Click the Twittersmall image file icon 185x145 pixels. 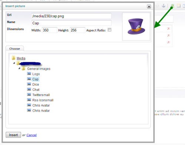coord(29,95)
